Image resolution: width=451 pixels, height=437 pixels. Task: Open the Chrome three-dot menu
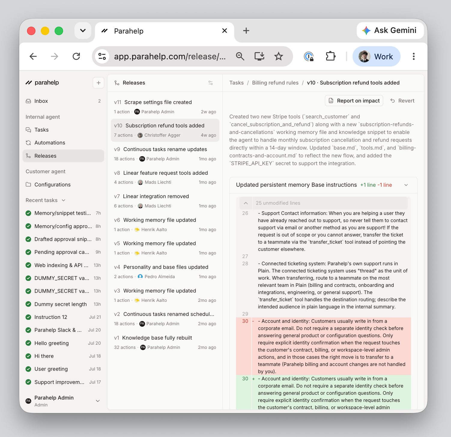point(414,56)
